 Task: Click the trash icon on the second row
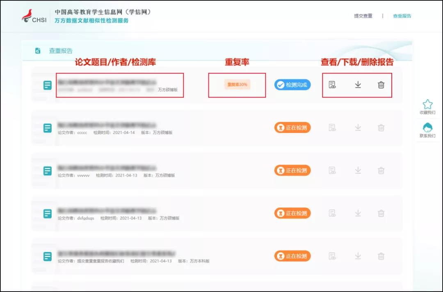(381, 128)
